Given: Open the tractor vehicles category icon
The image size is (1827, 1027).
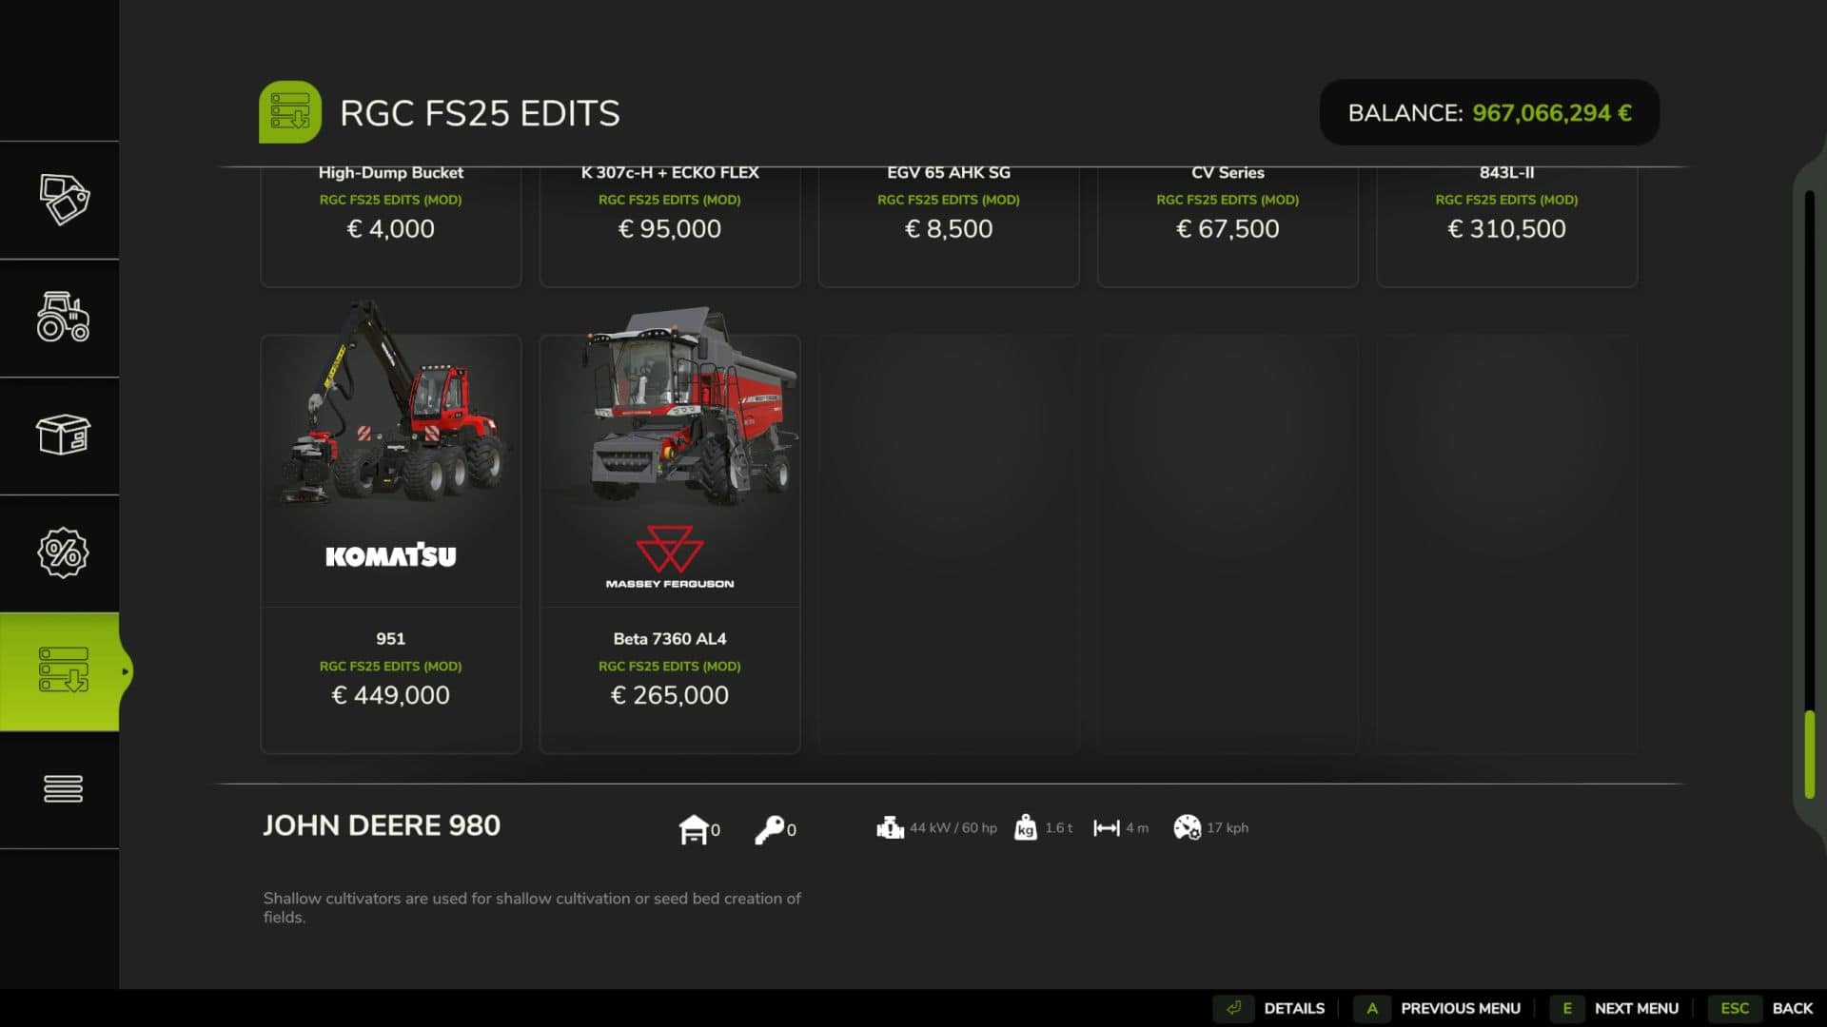Looking at the screenshot, I should [x=64, y=317].
